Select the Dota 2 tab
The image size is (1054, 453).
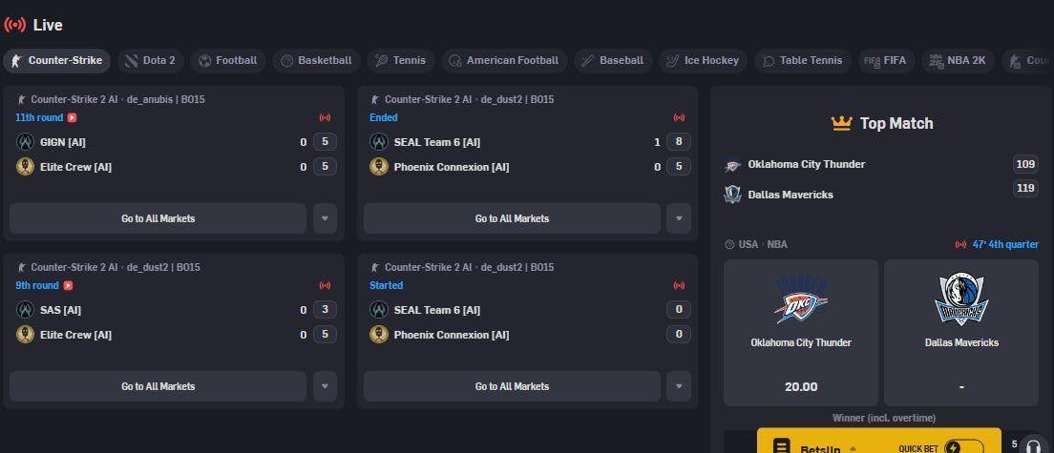click(150, 61)
